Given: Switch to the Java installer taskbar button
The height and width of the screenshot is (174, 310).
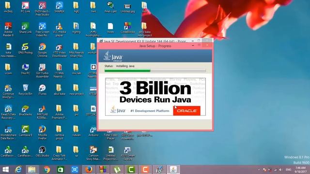Looking at the screenshot, I should pyautogui.click(x=173, y=170).
